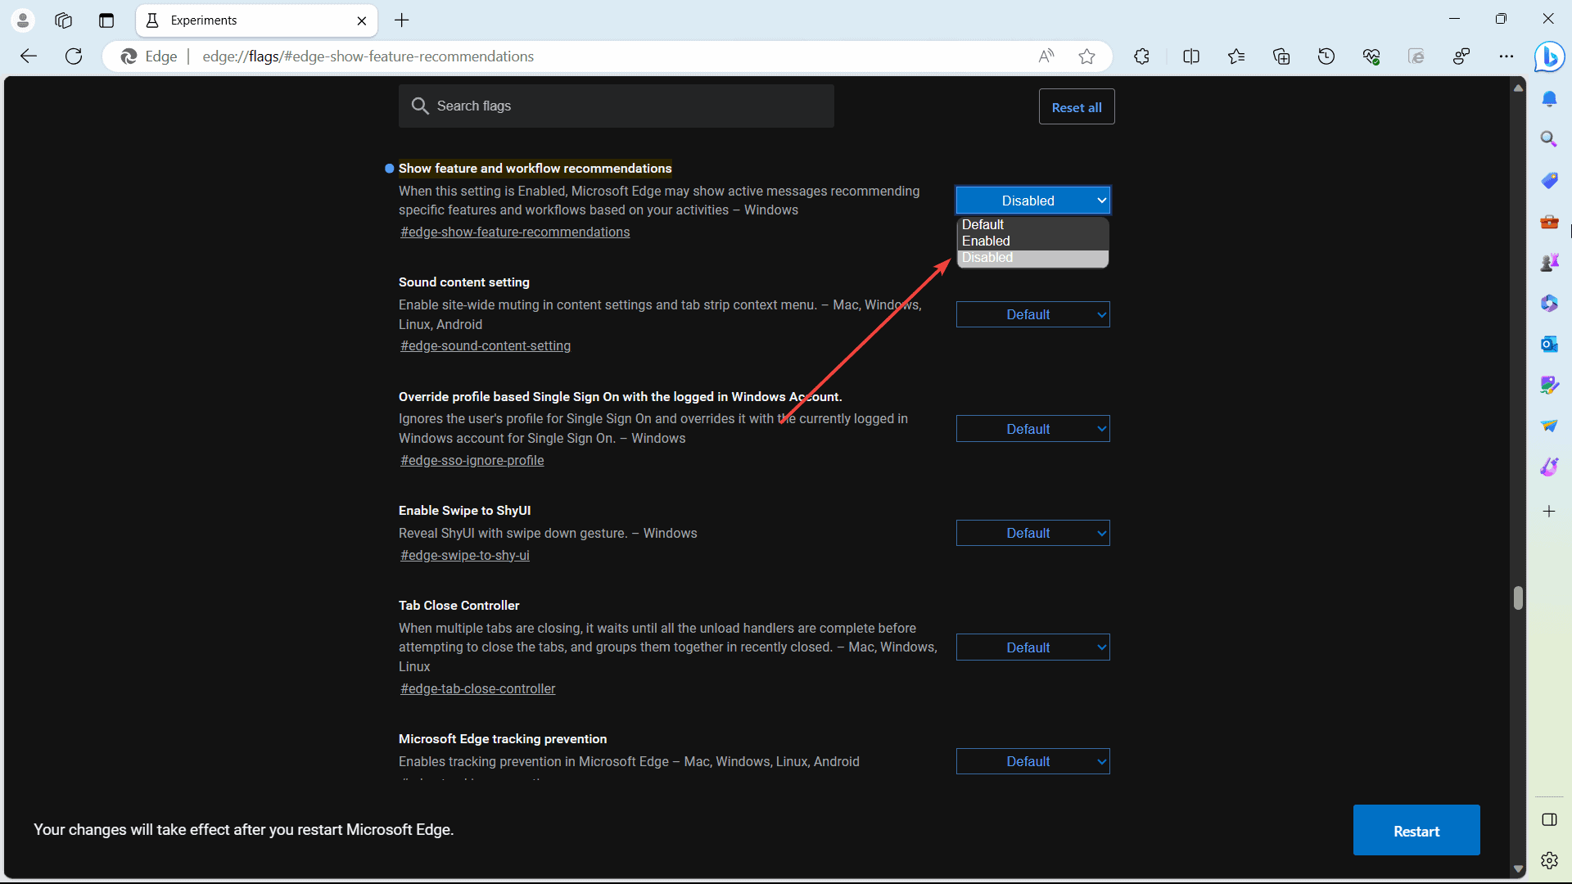This screenshot has width=1572, height=884.
Task: Click the Read aloud icon
Action: [x=1046, y=56]
